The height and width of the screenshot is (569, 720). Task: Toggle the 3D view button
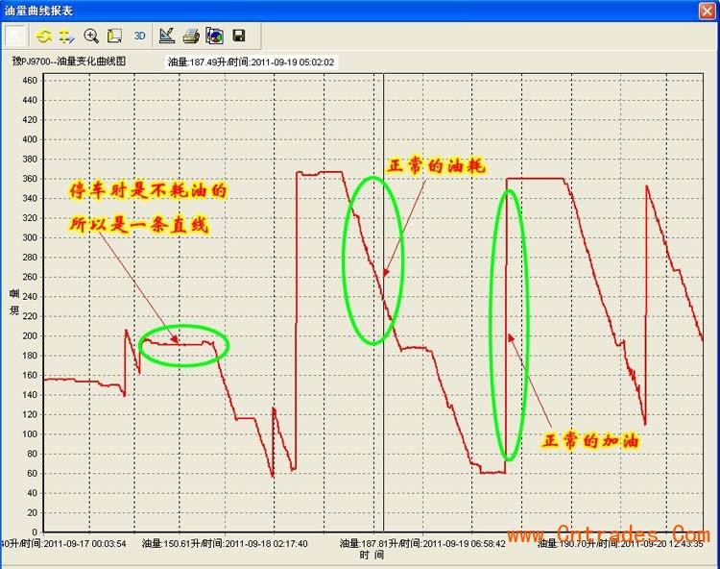tap(139, 37)
